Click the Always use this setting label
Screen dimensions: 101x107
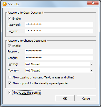click(x=27, y=93)
